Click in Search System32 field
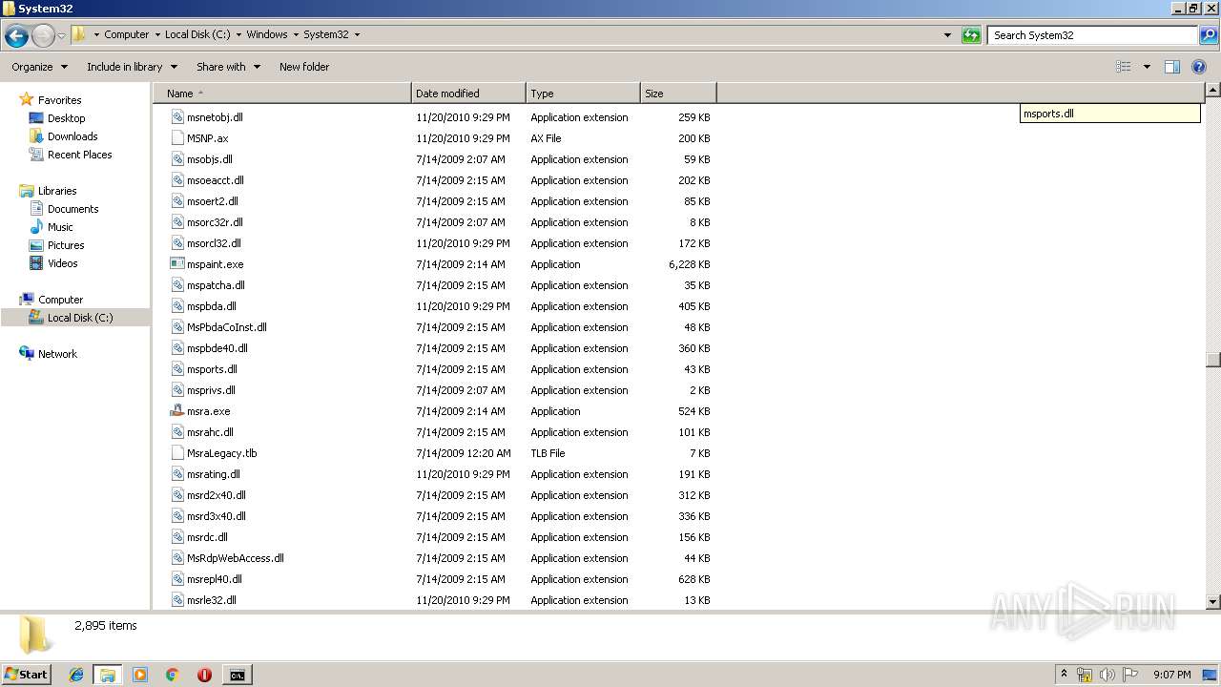Screen dimensions: 1221x687 1092,35
